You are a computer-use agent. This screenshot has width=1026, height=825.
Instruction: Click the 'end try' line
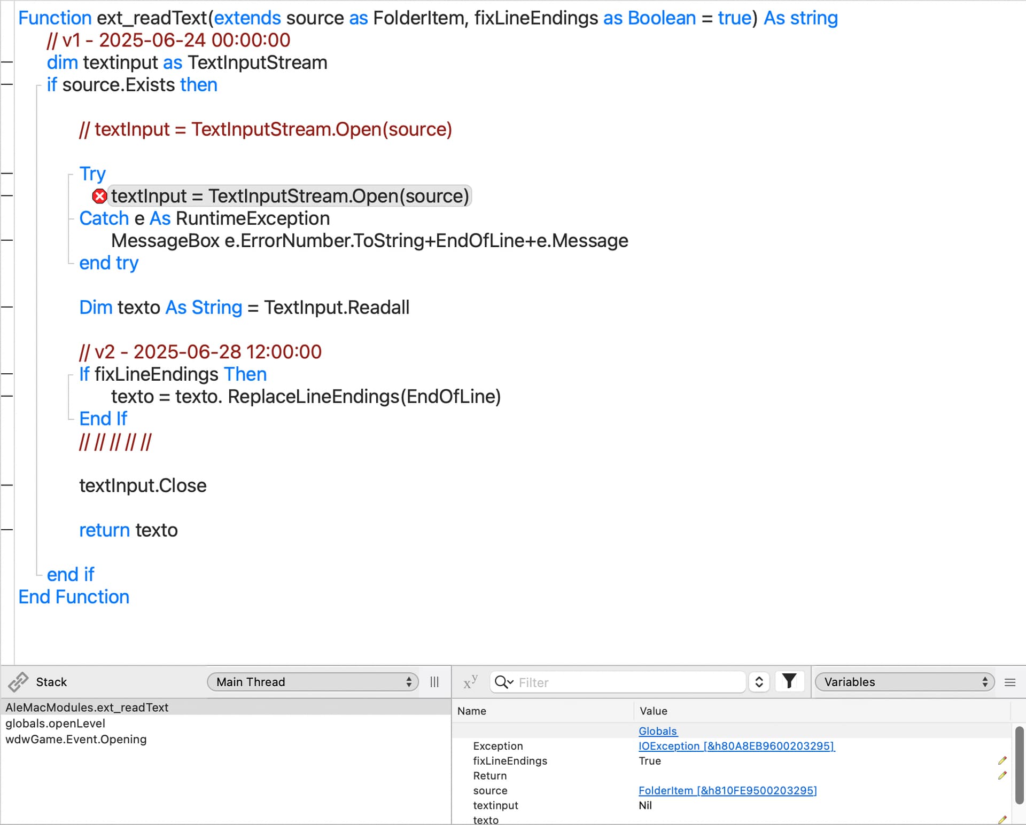108,263
